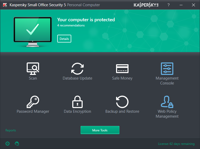The width and height of the screenshot is (200, 149).
Task: Click the Kaspersky Lab logo in title bar
Action: click(x=147, y=5)
